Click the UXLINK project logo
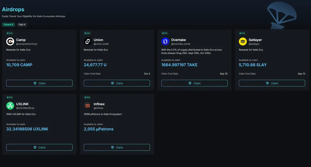This screenshot has width=311, height=167. click(x=10, y=106)
